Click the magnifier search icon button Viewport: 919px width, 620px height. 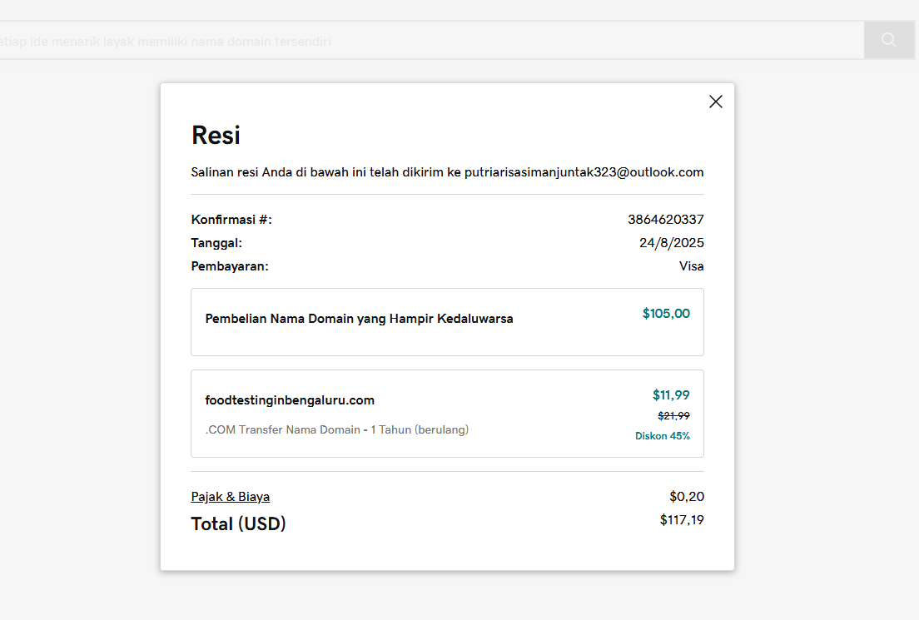coord(889,40)
